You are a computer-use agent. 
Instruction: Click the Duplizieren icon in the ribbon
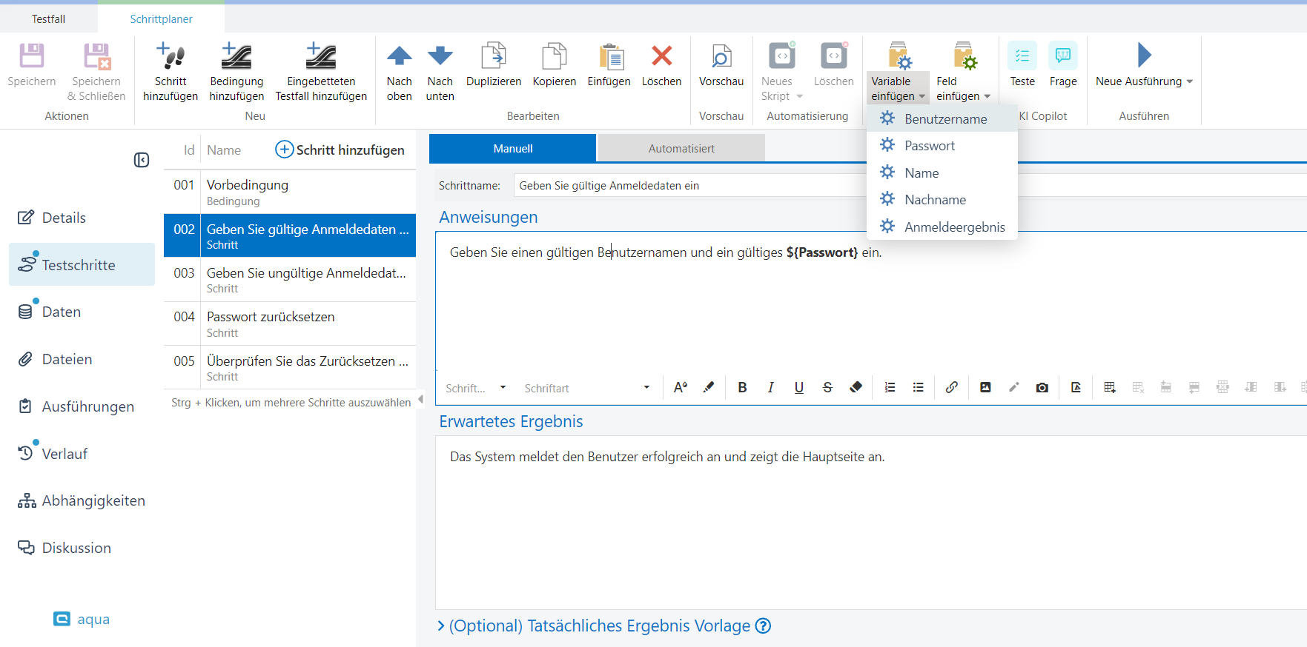tap(493, 57)
